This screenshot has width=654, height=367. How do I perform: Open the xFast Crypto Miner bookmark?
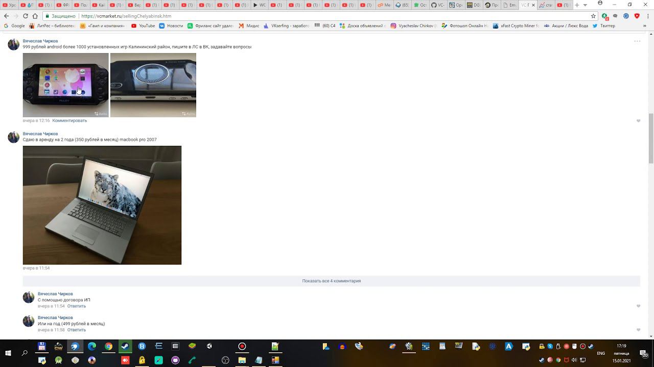(x=516, y=25)
